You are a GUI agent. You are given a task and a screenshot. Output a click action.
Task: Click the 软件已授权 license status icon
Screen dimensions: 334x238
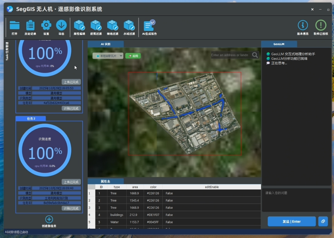tap(321, 25)
